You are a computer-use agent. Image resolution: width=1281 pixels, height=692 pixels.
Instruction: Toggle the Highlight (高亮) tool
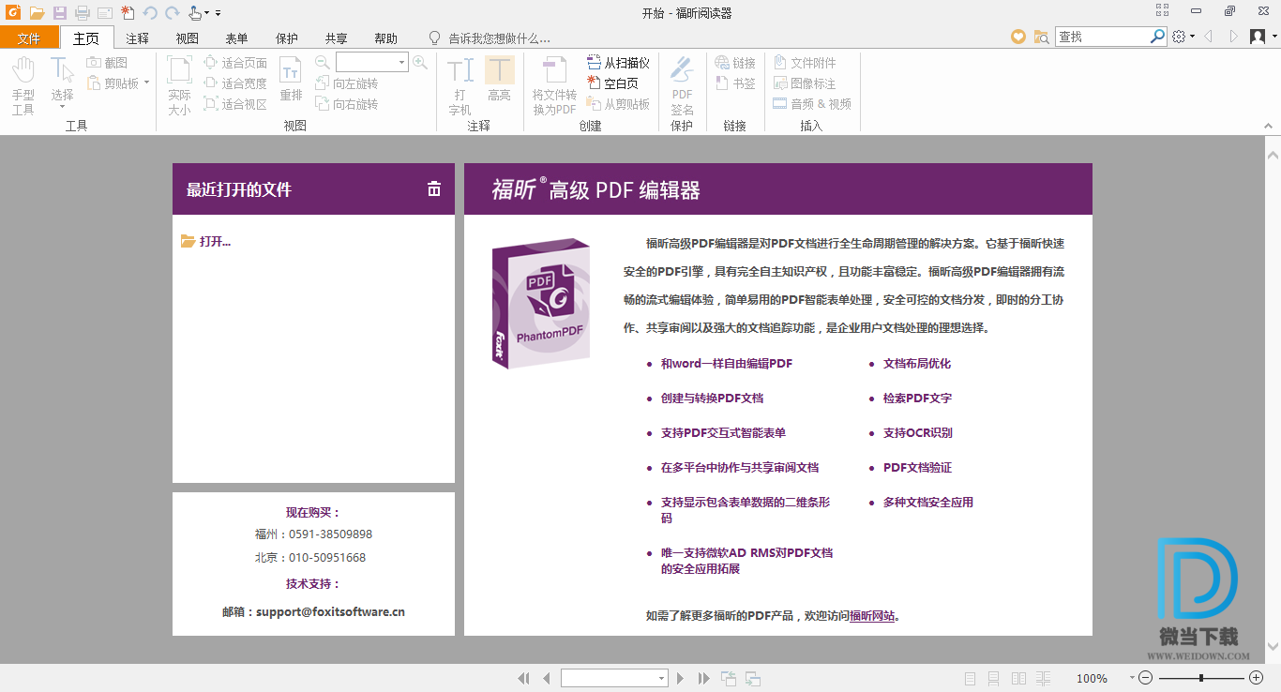(499, 80)
